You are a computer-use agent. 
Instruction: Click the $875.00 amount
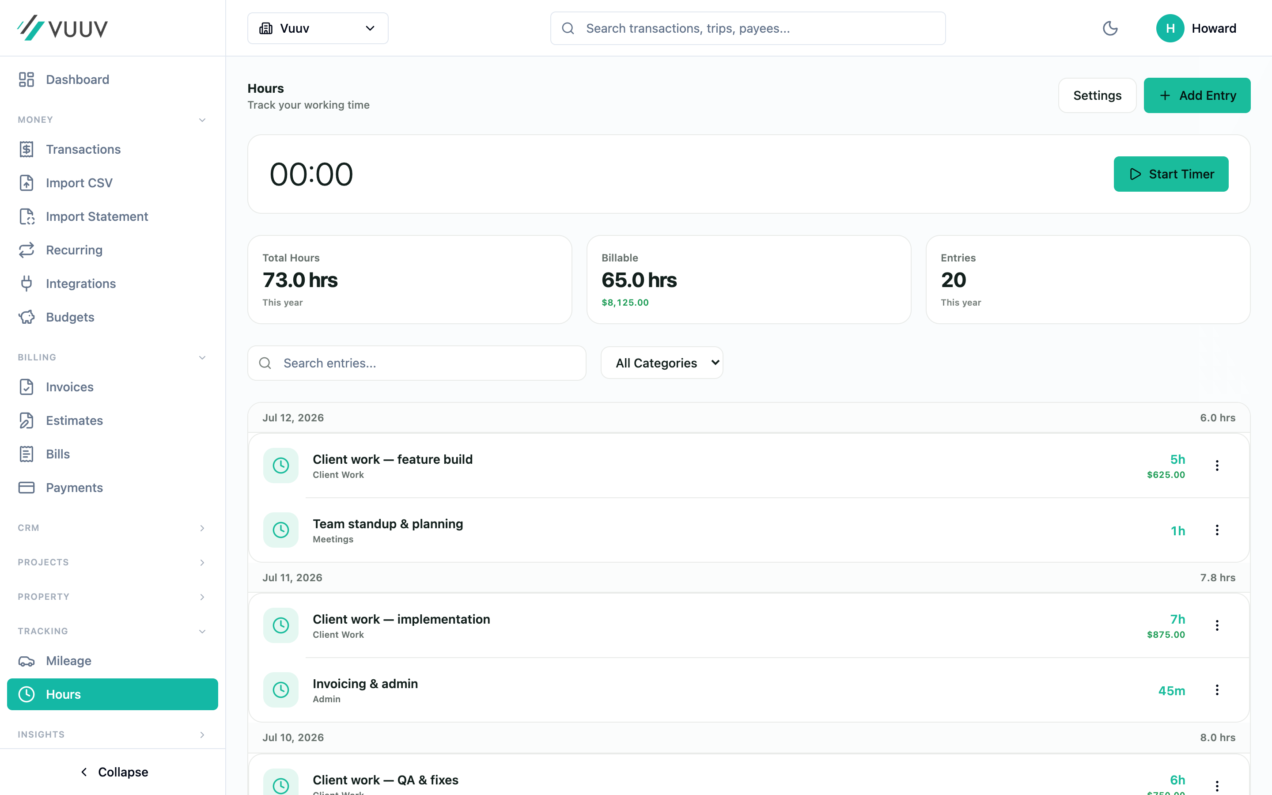(1166, 635)
